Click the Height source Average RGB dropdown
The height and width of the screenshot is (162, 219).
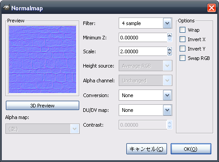pyautogui.click(x=146, y=66)
